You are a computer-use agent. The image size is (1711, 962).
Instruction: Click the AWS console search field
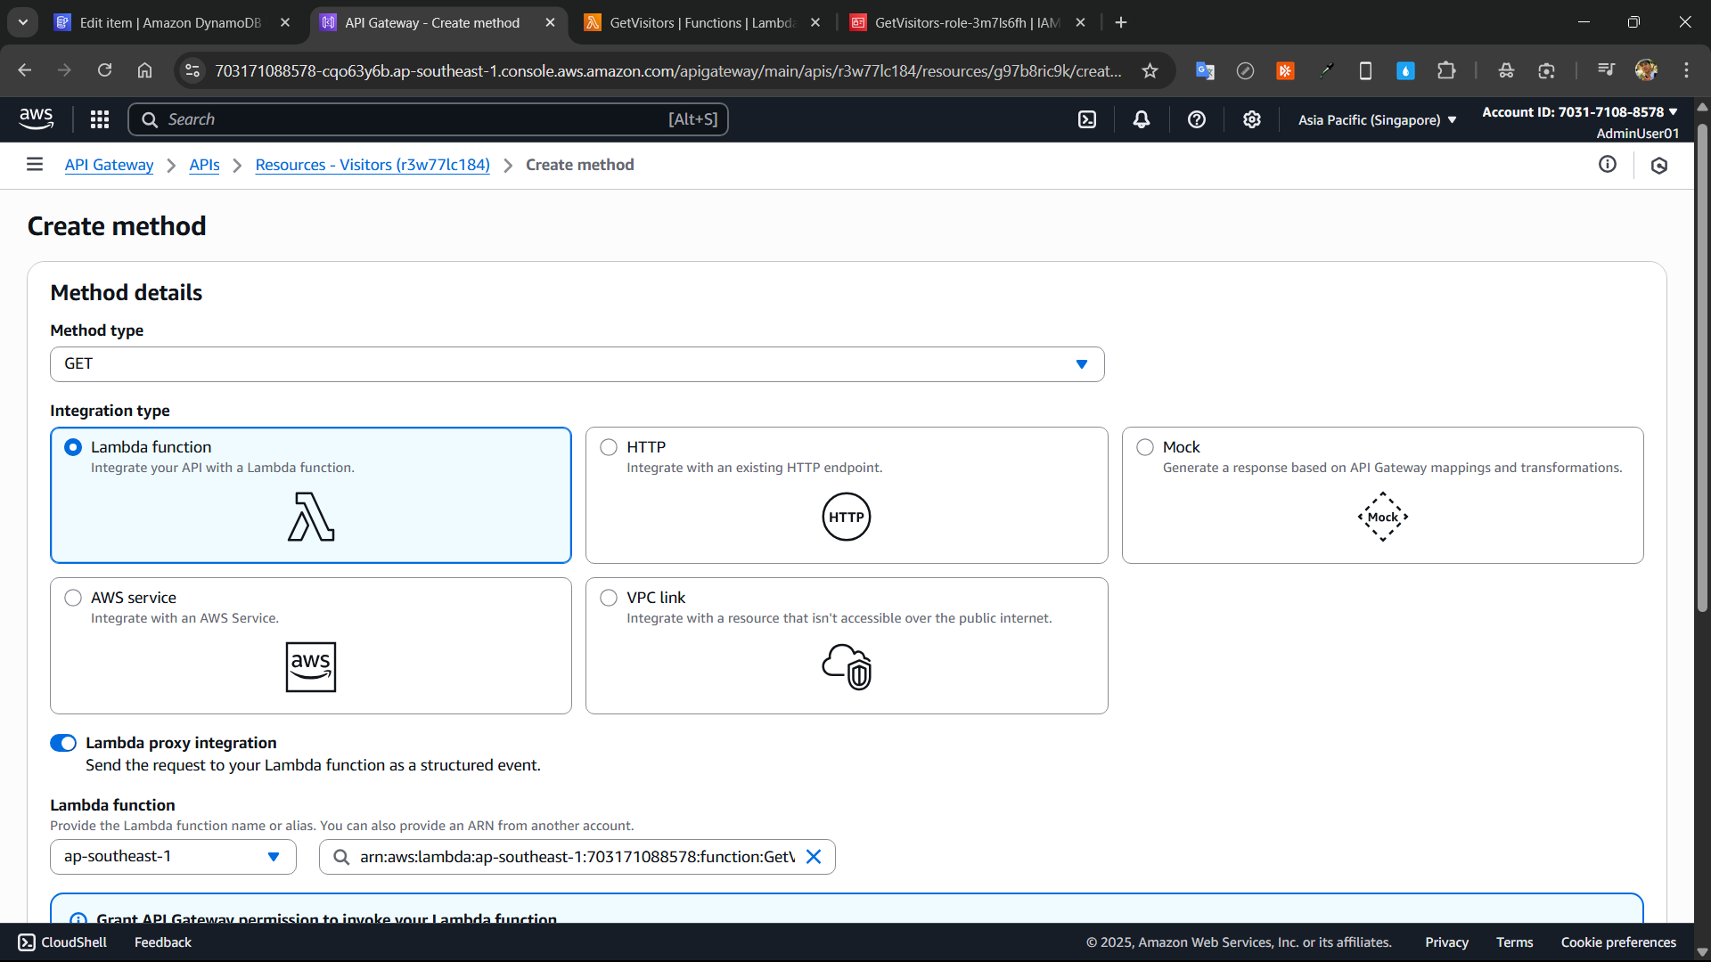click(428, 119)
